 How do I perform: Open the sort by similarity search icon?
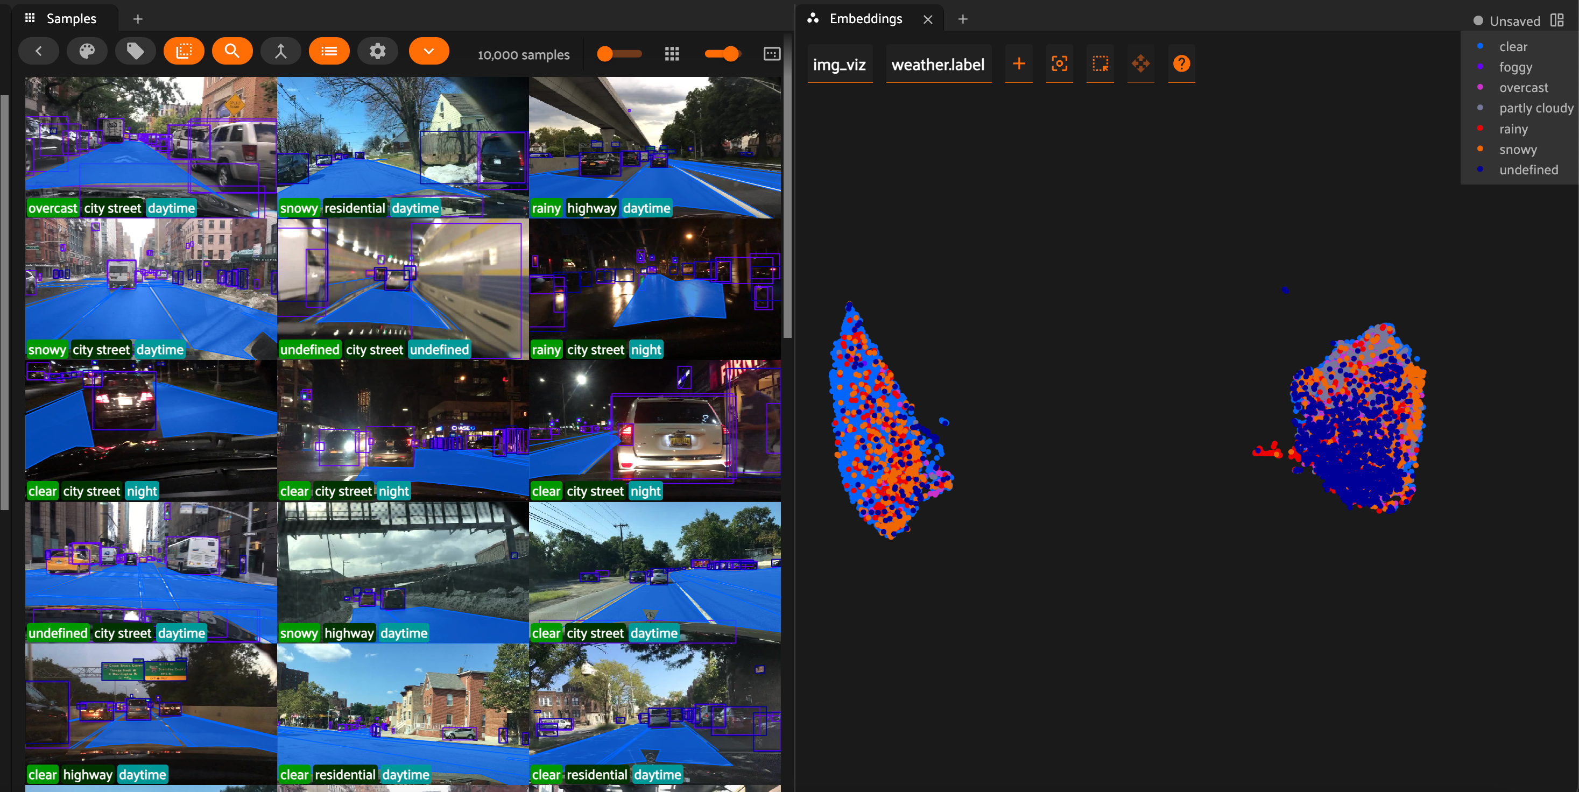[232, 52]
